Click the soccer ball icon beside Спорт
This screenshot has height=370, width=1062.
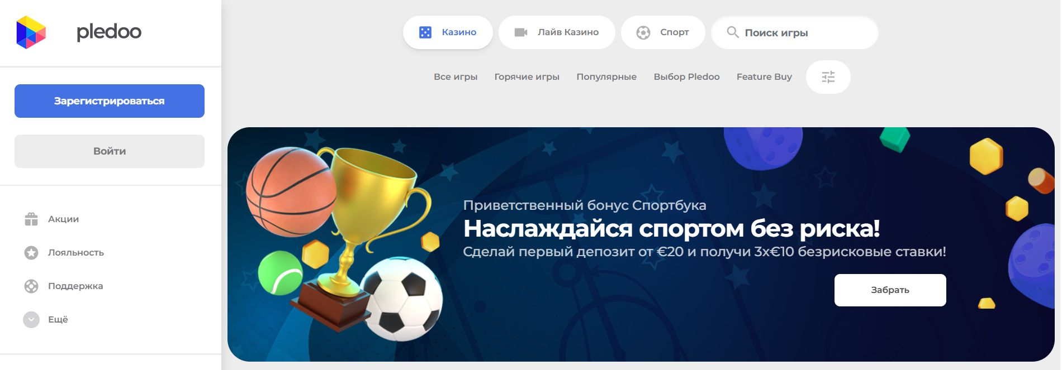pyautogui.click(x=643, y=32)
